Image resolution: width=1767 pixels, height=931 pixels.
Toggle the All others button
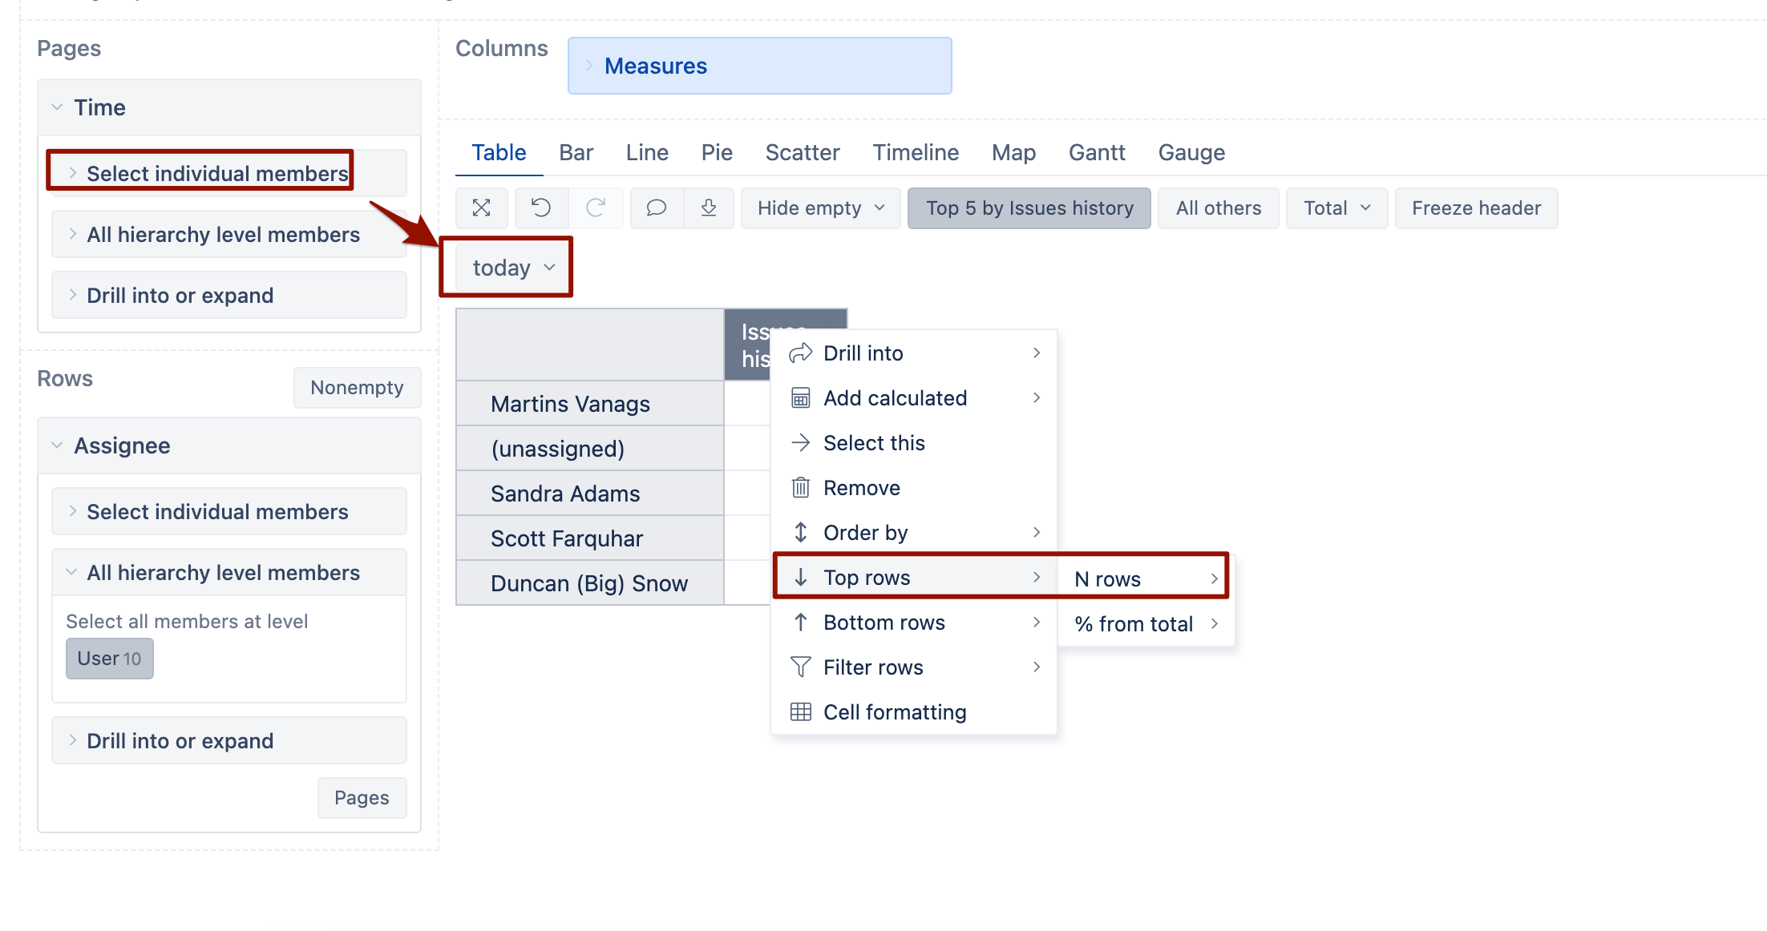click(x=1218, y=208)
